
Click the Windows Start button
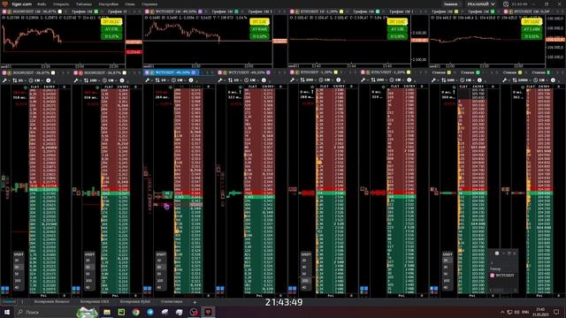click(x=7, y=312)
